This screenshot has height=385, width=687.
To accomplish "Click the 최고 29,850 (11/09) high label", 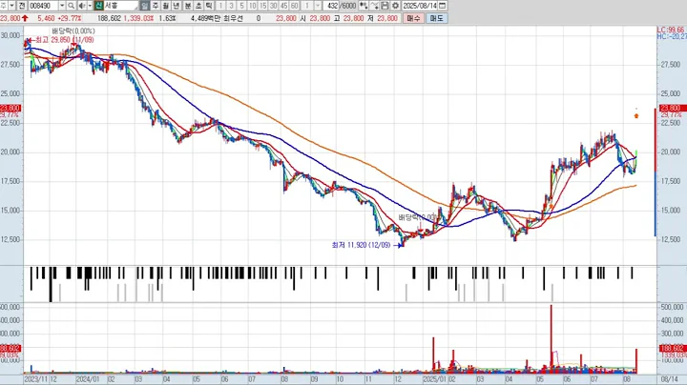I will click(64, 40).
